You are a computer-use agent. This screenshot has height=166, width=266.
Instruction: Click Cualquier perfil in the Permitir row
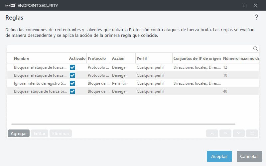pyautogui.click(x=150, y=83)
